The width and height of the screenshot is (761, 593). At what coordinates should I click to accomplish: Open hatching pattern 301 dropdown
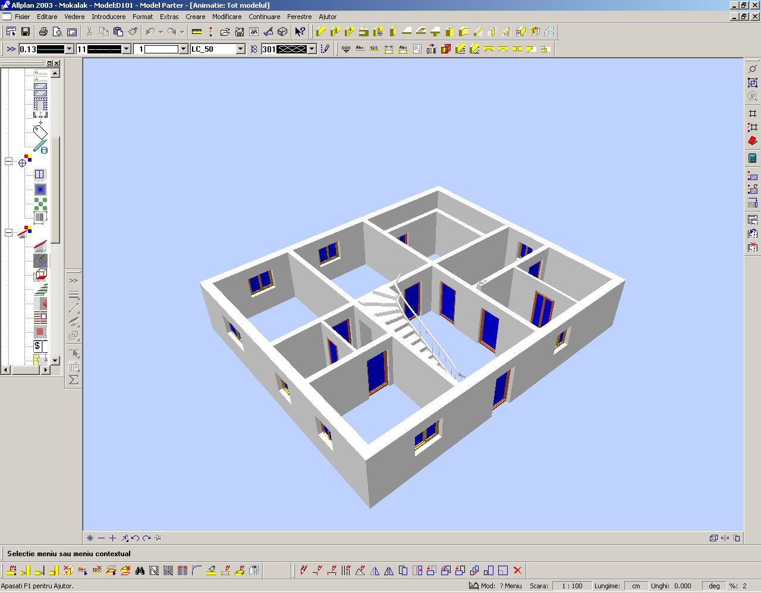pyautogui.click(x=312, y=49)
